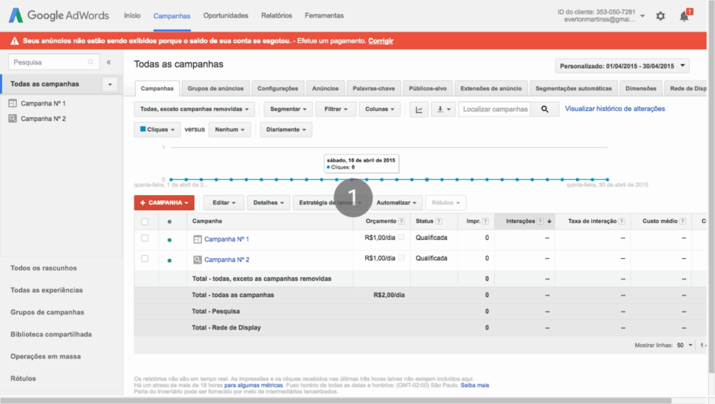Open the Ferramentas menu
Image resolution: width=715 pixels, height=404 pixels.
pyautogui.click(x=324, y=15)
